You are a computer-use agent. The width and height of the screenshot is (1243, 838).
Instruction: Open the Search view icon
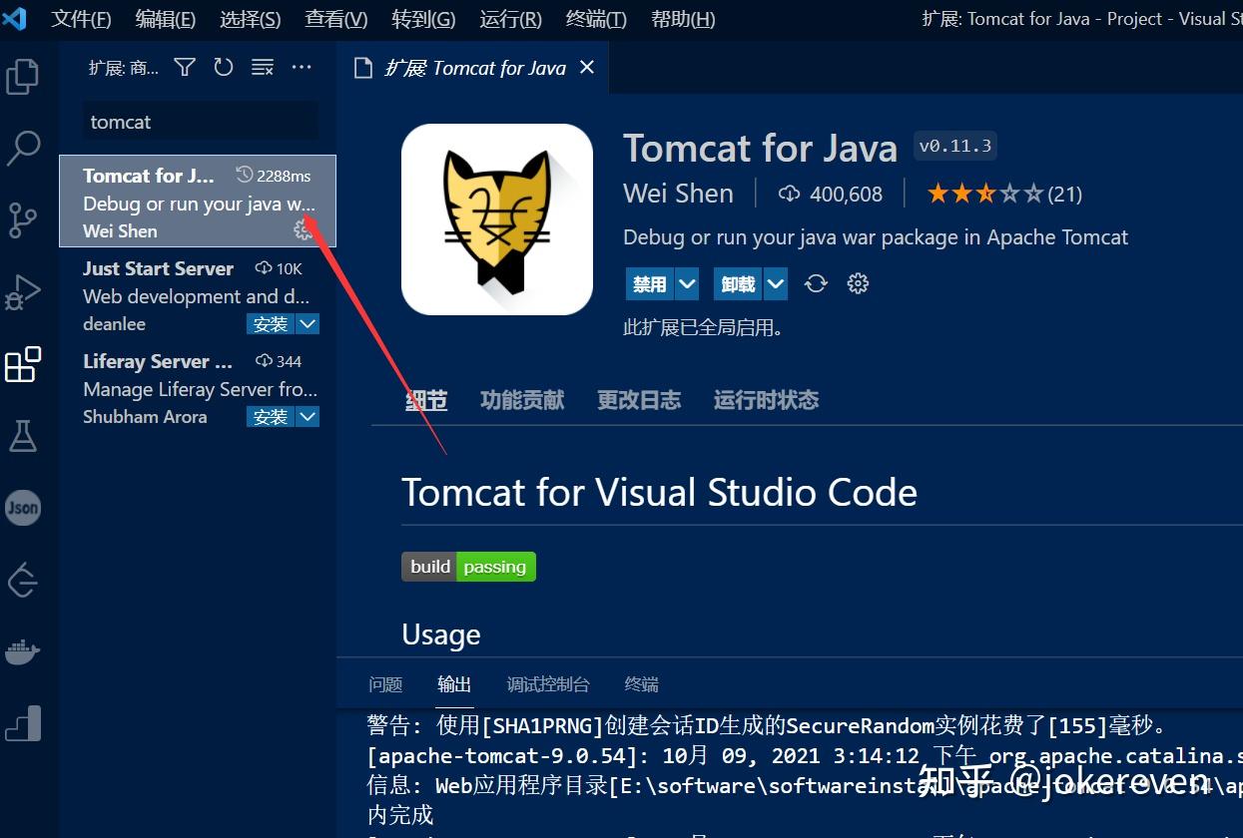pyautogui.click(x=22, y=148)
